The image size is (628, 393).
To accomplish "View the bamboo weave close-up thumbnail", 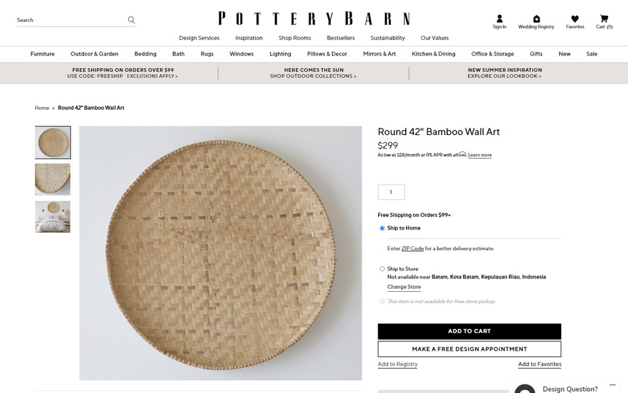I will [x=53, y=179].
